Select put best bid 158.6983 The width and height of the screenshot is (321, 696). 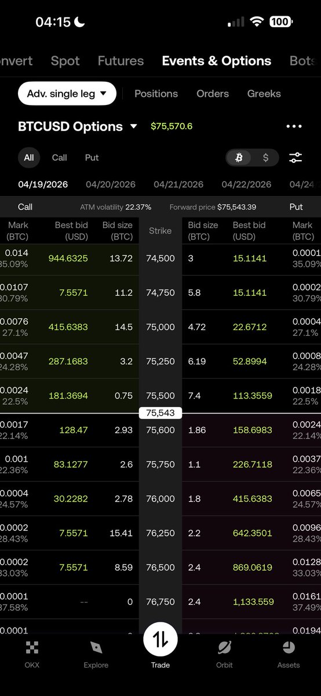pyautogui.click(x=252, y=430)
